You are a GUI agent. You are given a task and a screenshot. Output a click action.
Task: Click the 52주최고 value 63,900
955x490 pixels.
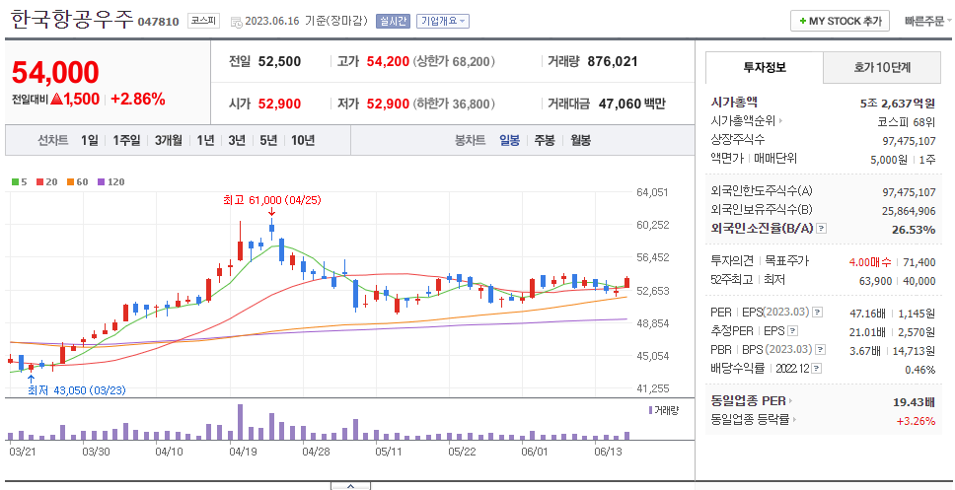[876, 281]
